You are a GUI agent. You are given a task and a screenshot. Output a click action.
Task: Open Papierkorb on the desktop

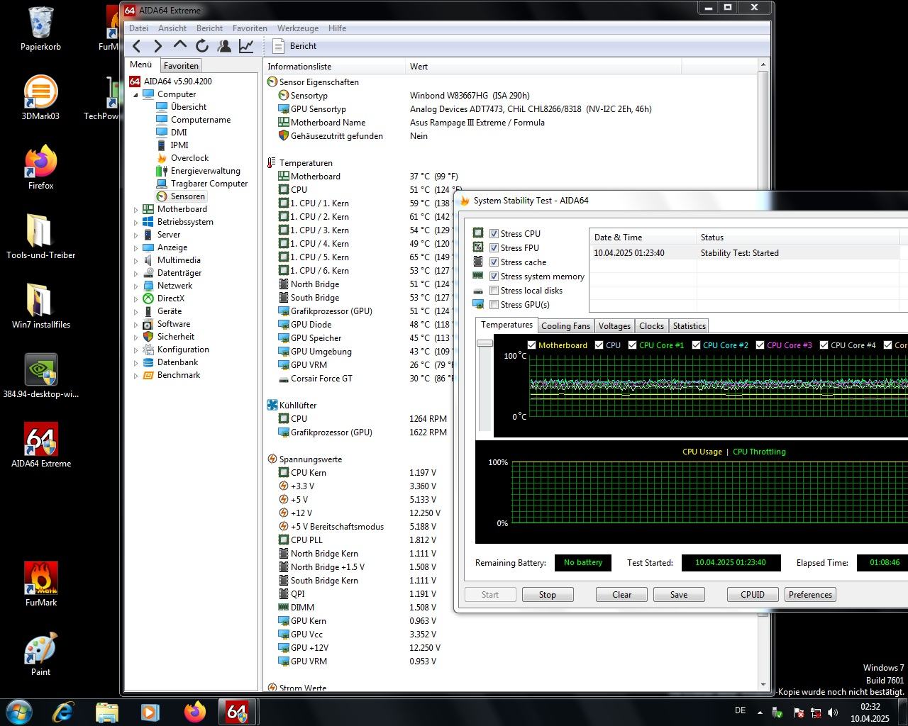click(x=40, y=29)
